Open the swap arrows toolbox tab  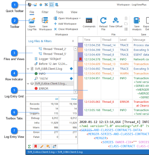pos(54,146)
